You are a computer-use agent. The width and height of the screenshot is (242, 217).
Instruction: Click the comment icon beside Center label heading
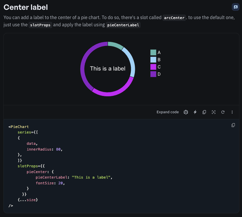[236, 7]
